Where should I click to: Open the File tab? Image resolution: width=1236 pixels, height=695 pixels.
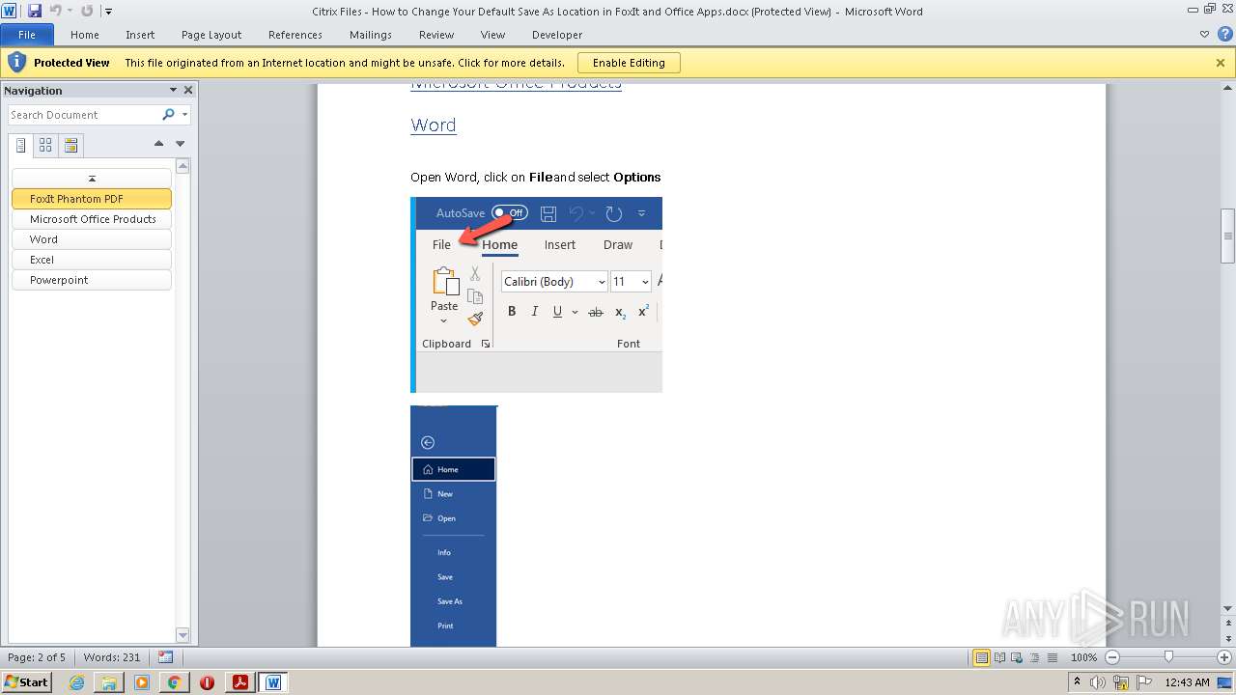(27, 35)
